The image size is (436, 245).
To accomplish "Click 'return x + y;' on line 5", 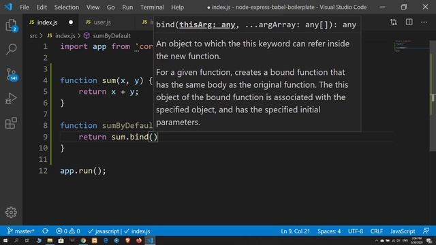I will (108, 92).
